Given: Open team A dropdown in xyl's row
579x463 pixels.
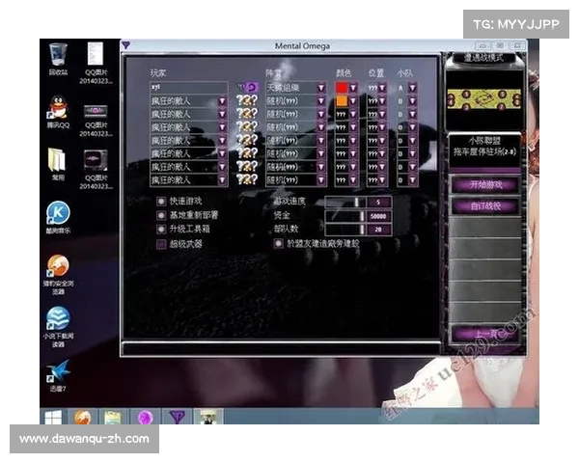Looking at the screenshot, I should (412, 88).
